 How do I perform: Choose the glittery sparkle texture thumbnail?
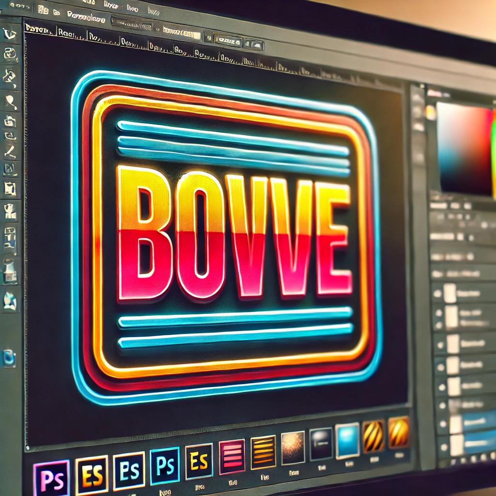pyautogui.click(x=293, y=448)
